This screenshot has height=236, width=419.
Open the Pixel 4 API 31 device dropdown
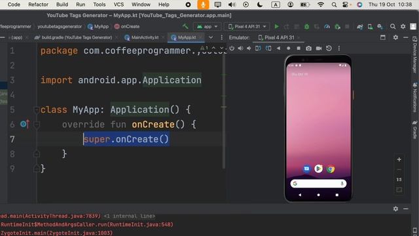[x=247, y=26]
